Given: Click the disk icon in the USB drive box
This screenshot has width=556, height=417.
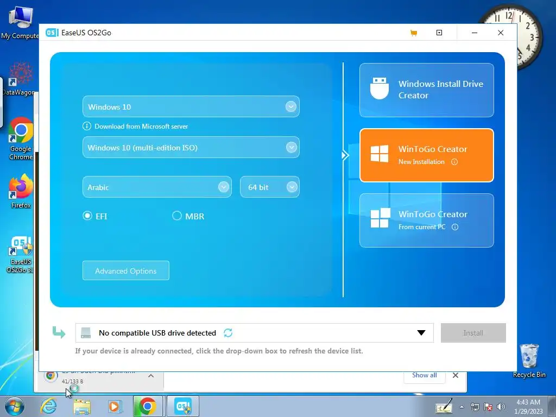Looking at the screenshot, I should tap(86, 333).
